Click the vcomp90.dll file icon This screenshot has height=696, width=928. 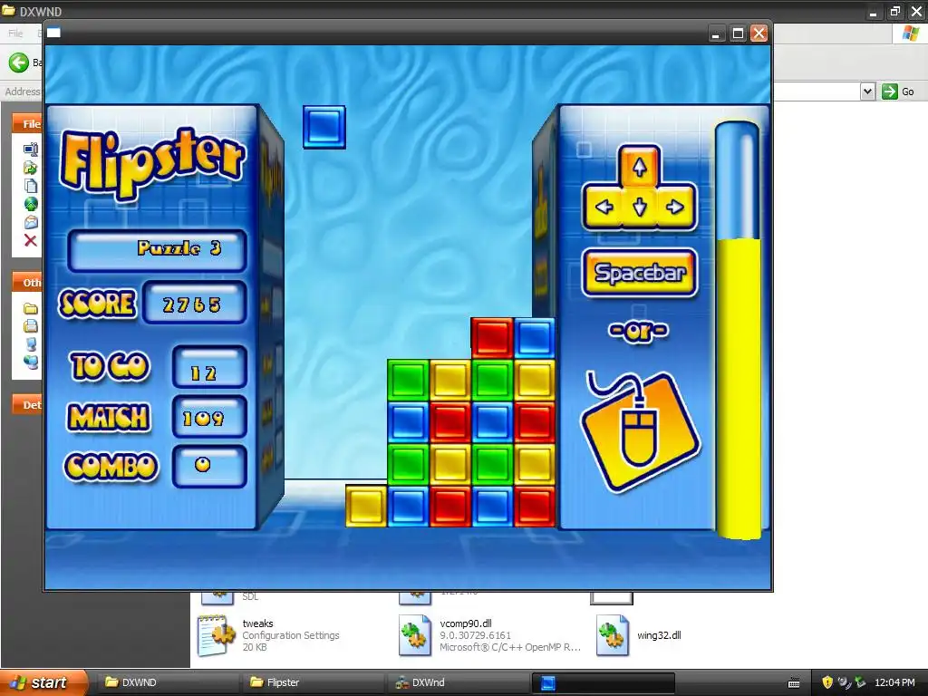415,635
